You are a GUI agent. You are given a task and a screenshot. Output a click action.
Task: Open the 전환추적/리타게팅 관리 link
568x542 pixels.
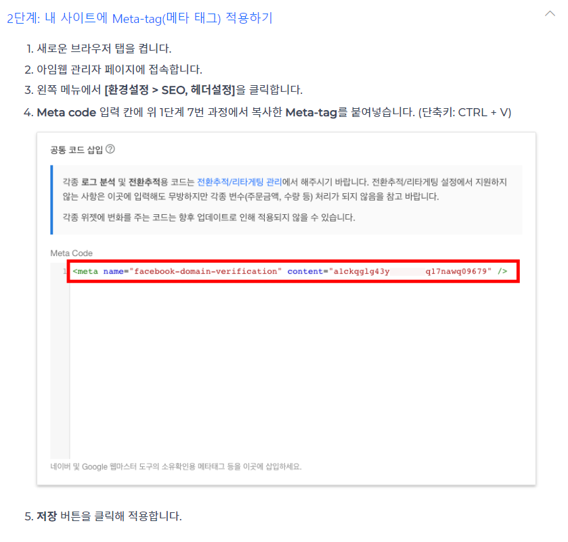[240, 182]
